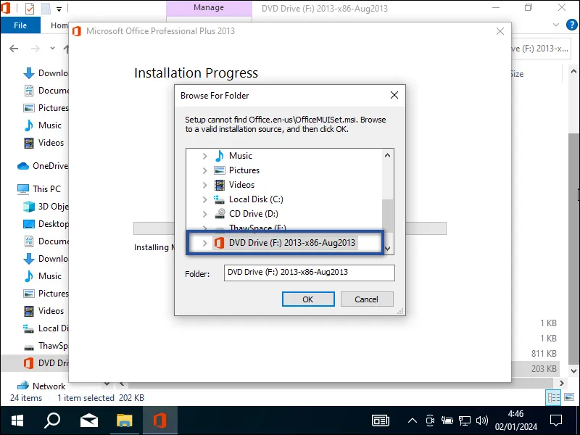
Task: Select the File Explorer taskbar icon
Action: (125, 420)
